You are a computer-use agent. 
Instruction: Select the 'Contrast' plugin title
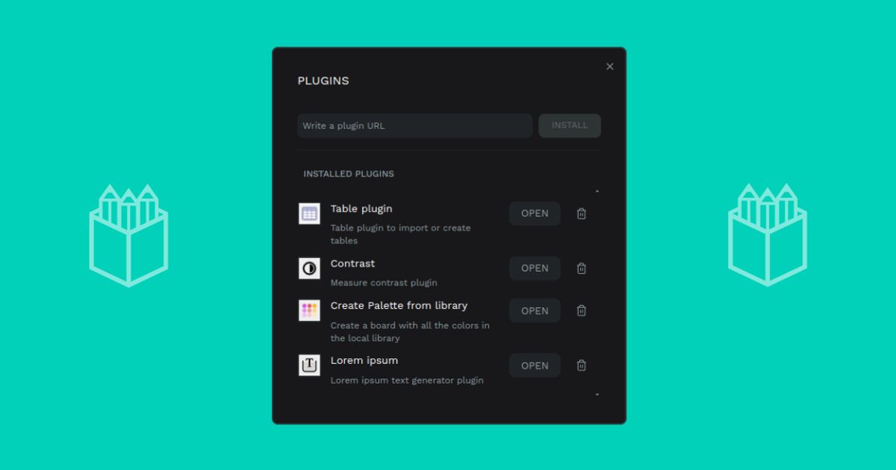tap(353, 263)
